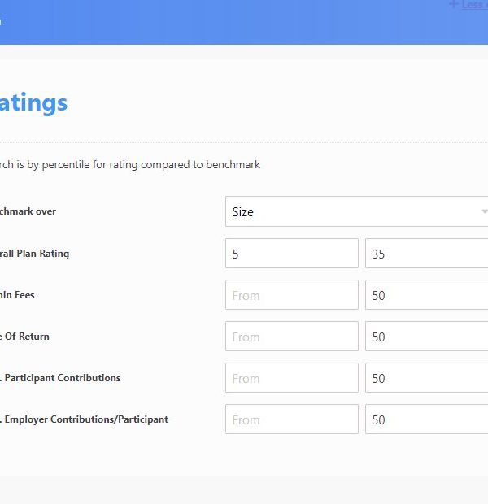Click the Participant Contributions To field
This screenshot has width=488, height=504.
click(x=426, y=378)
